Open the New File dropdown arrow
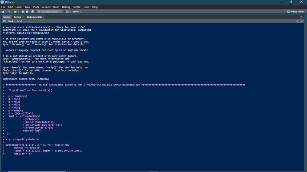 [x=6, y=12]
